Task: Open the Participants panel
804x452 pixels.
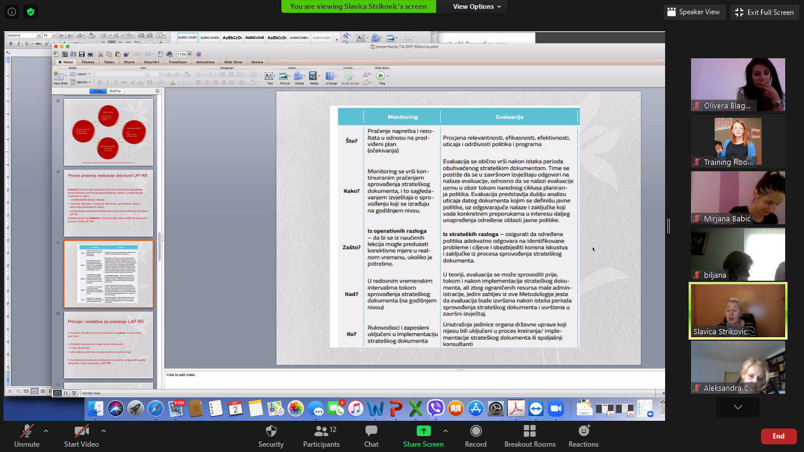Action: click(x=321, y=431)
